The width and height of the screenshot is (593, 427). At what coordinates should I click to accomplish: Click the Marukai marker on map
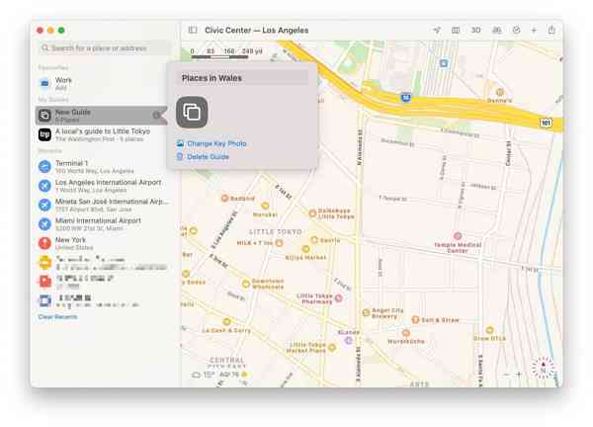click(x=265, y=206)
